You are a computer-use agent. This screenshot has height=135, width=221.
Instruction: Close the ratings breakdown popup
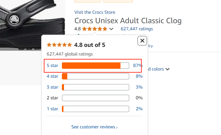click(142, 40)
